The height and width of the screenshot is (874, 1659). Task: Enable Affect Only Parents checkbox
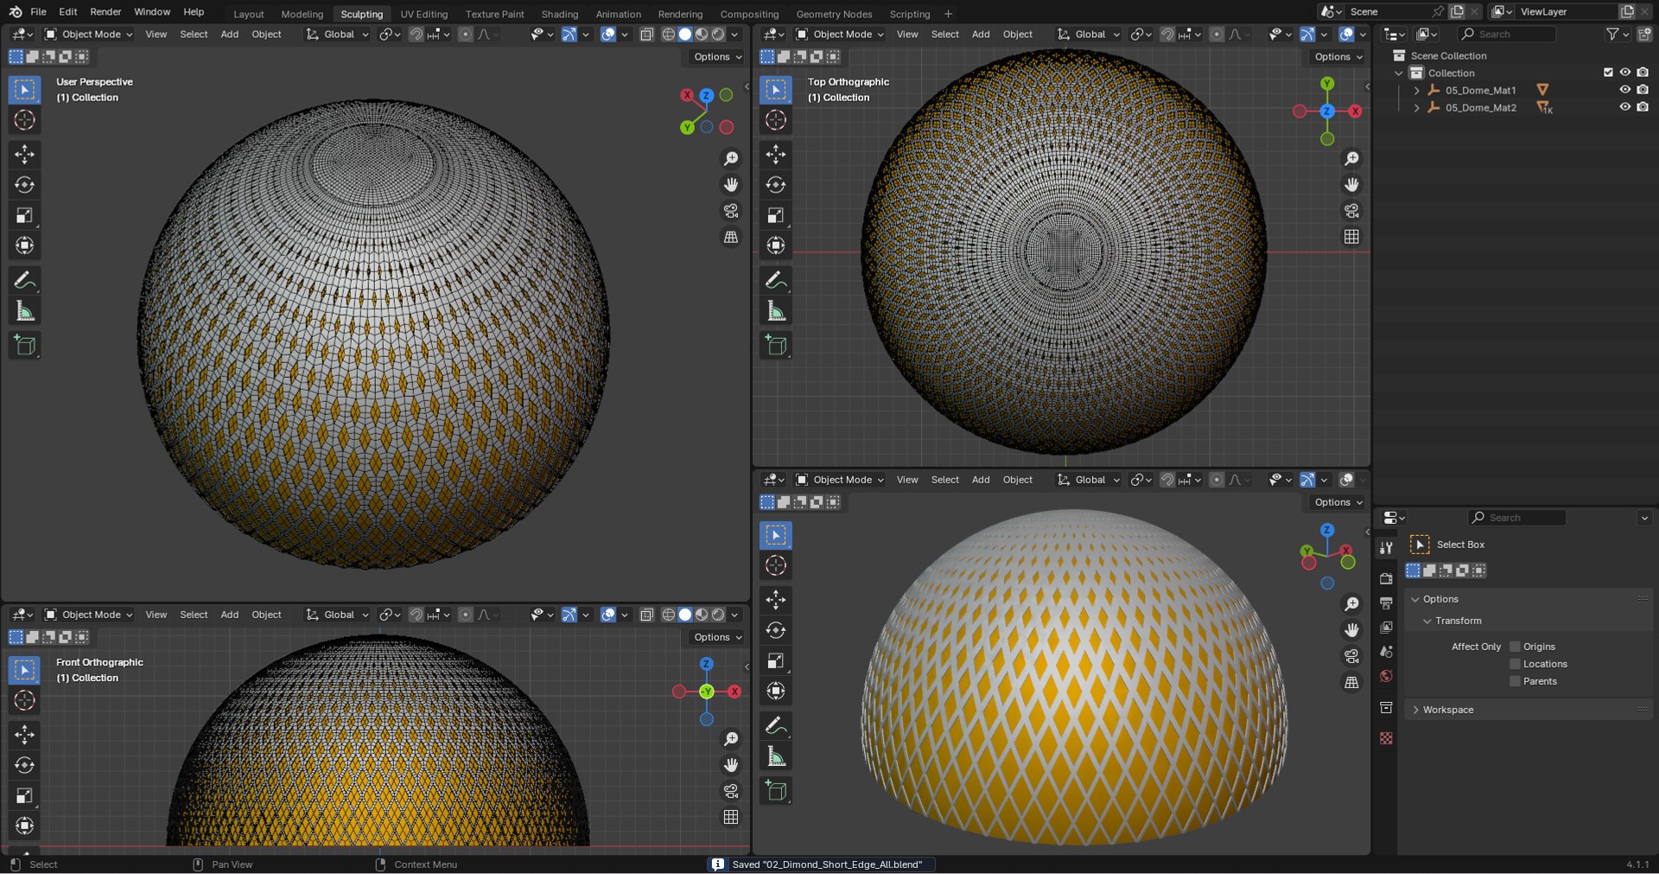pyautogui.click(x=1515, y=681)
